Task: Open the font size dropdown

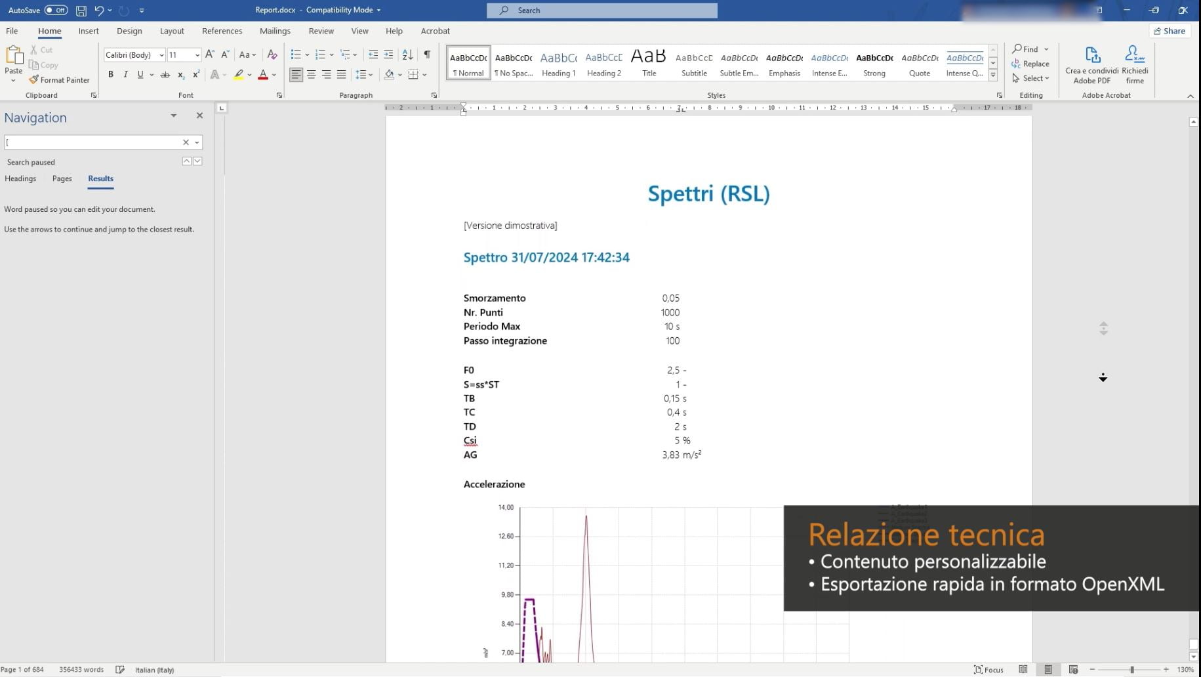Action: 197,55
